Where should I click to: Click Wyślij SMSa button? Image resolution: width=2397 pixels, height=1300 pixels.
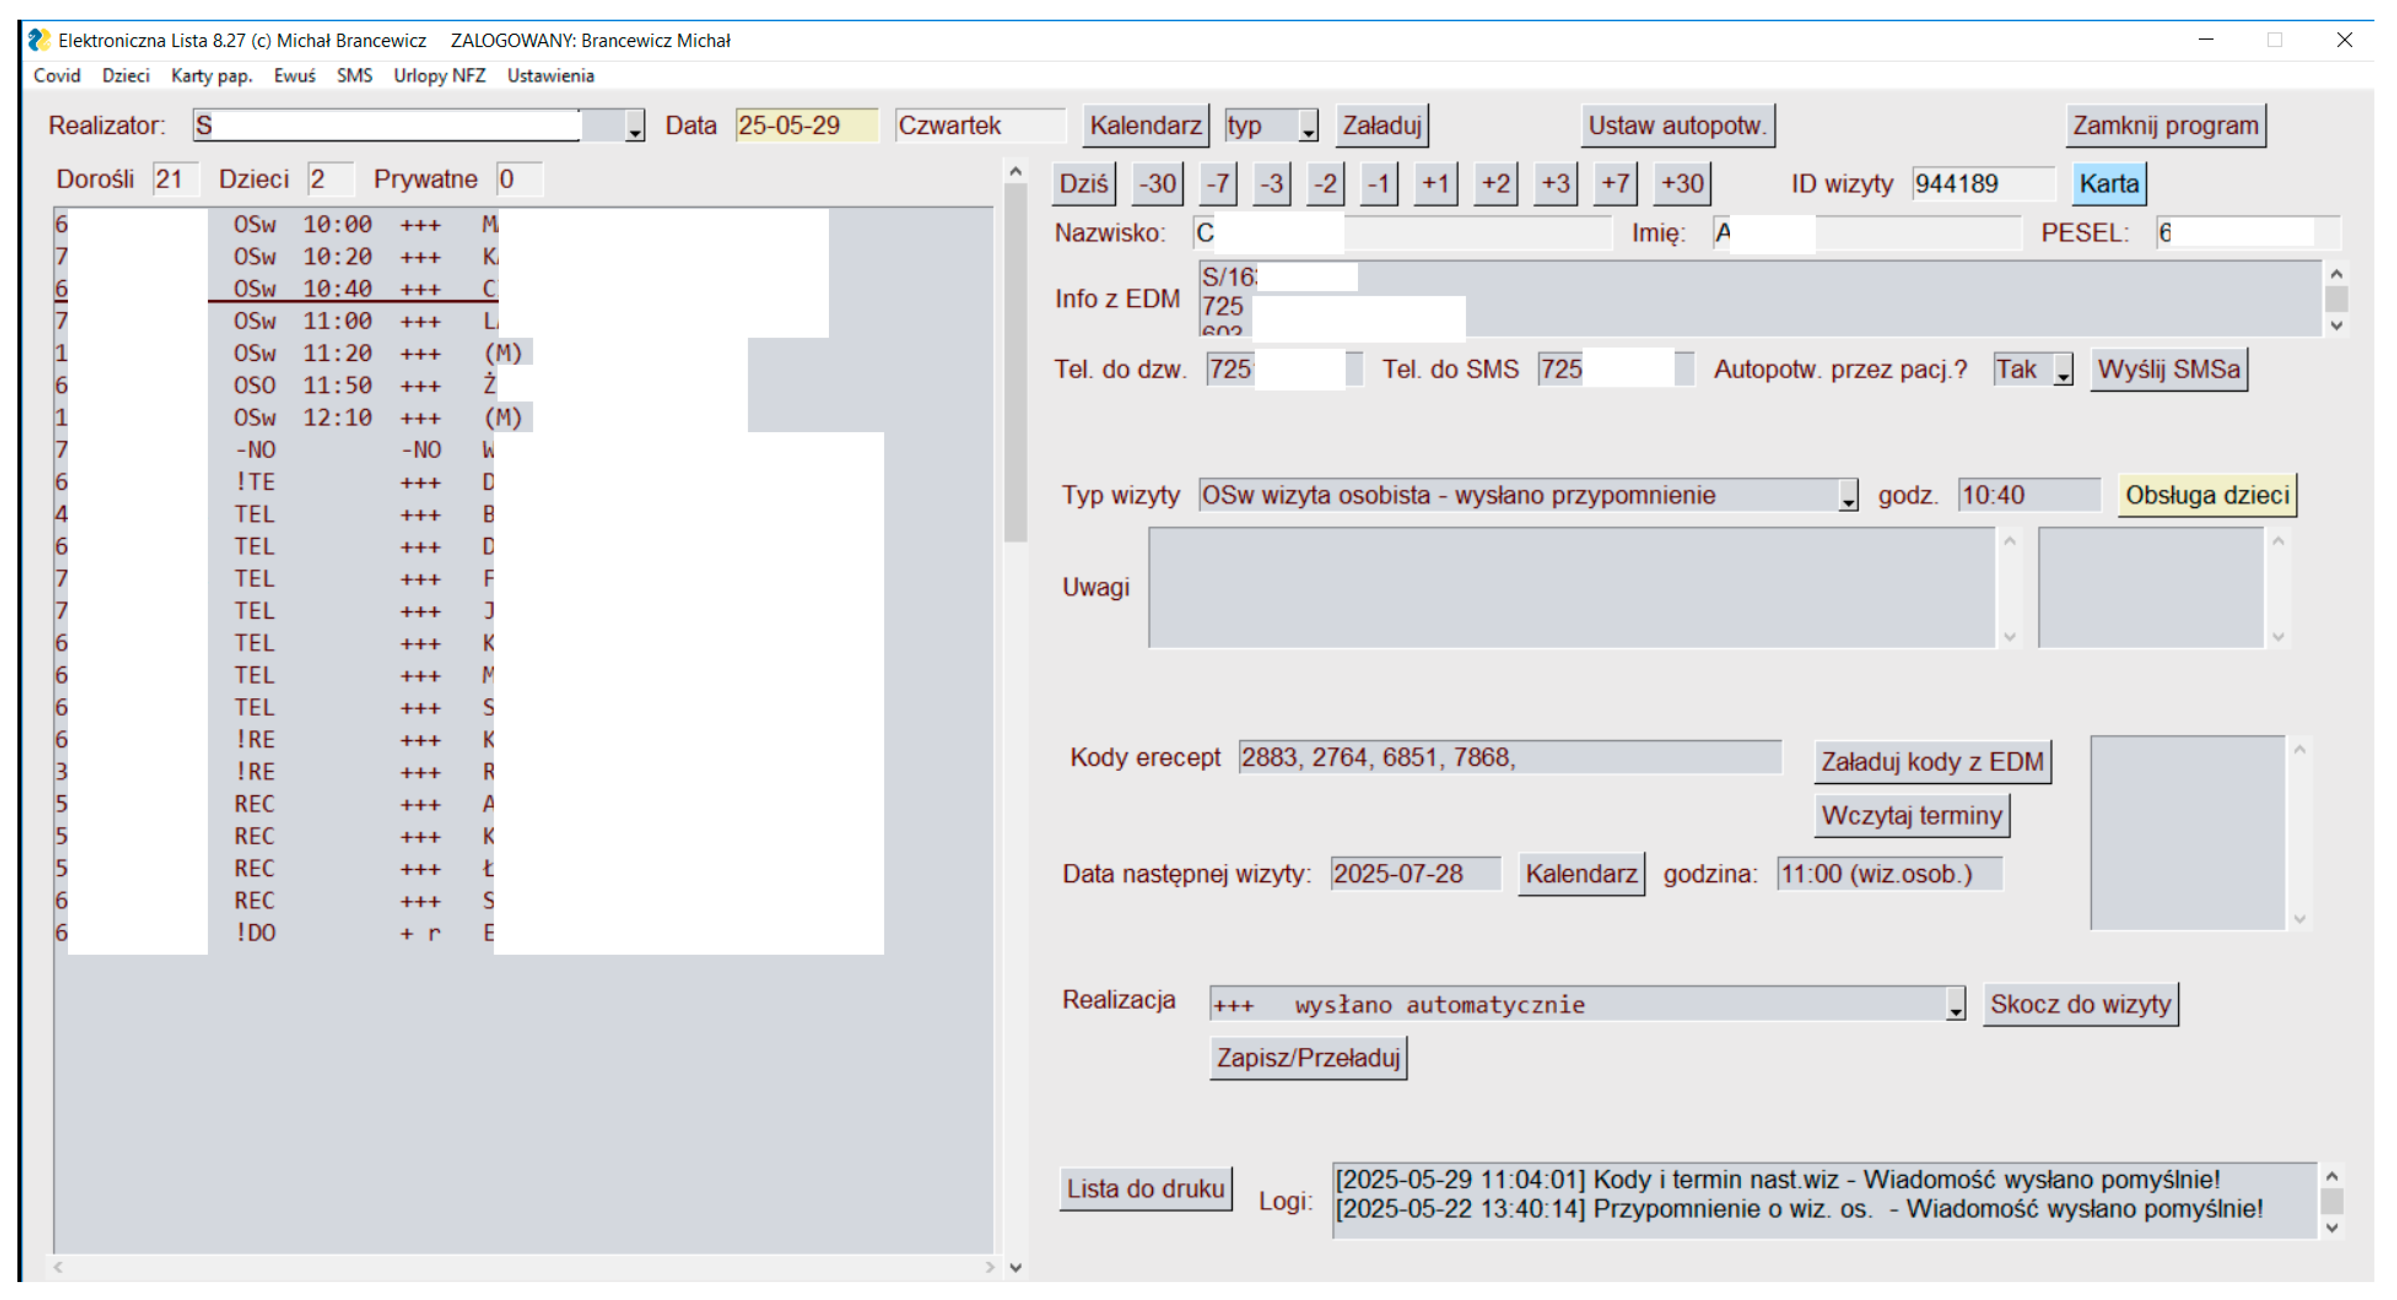[x=2168, y=369]
